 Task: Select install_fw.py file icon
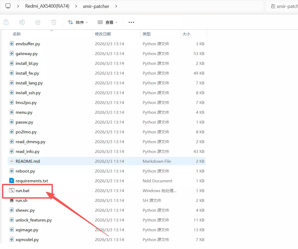click(x=12, y=73)
